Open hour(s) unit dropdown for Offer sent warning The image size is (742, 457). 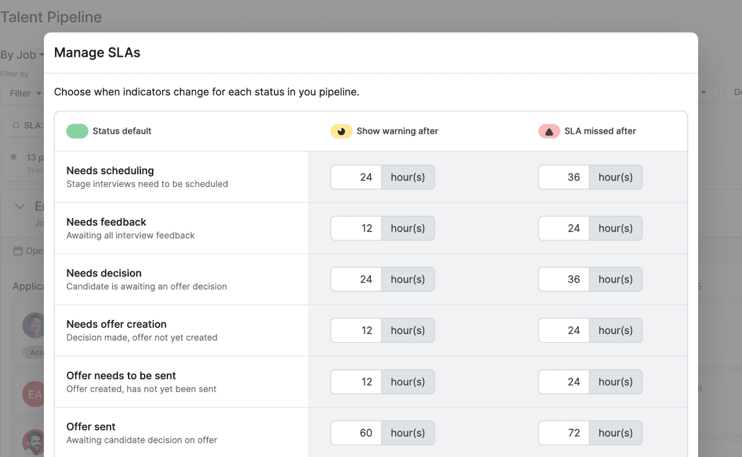point(407,433)
